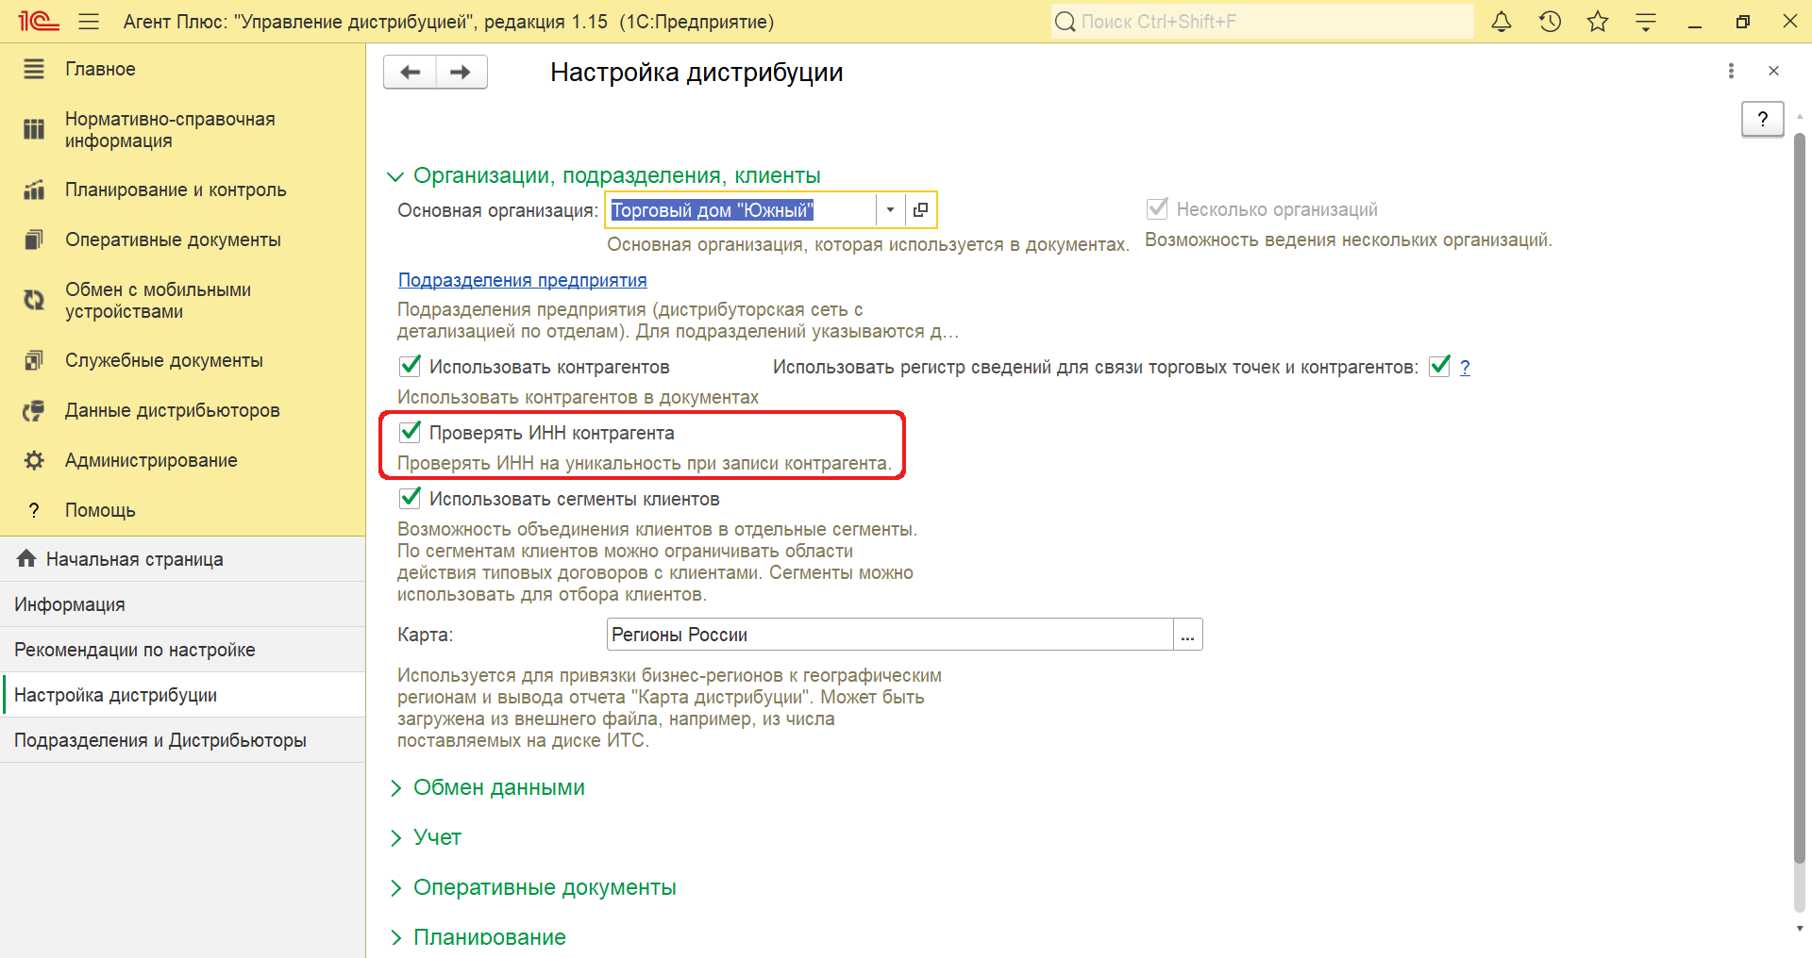
Task: Click the home icon of Начальная страница
Action: click(x=26, y=558)
